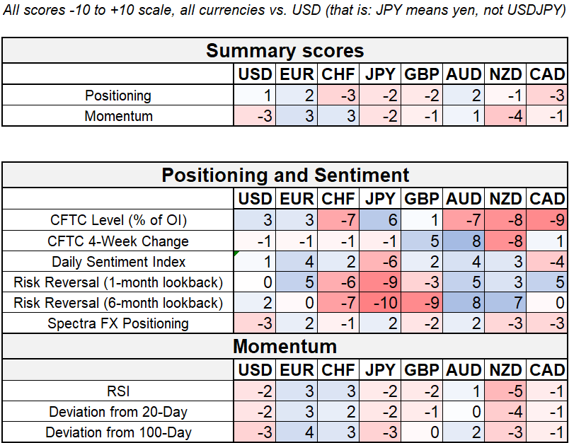Click the bold Momentum section header
The width and height of the screenshot is (569, 443).
pos(284,346)
